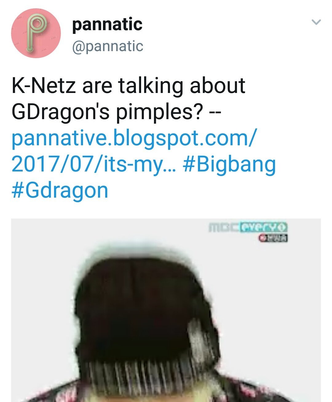The width and height of the screenshot is (332, 402).
Task: Tap the red badge under every1 logo
Action: coord(273,238)
